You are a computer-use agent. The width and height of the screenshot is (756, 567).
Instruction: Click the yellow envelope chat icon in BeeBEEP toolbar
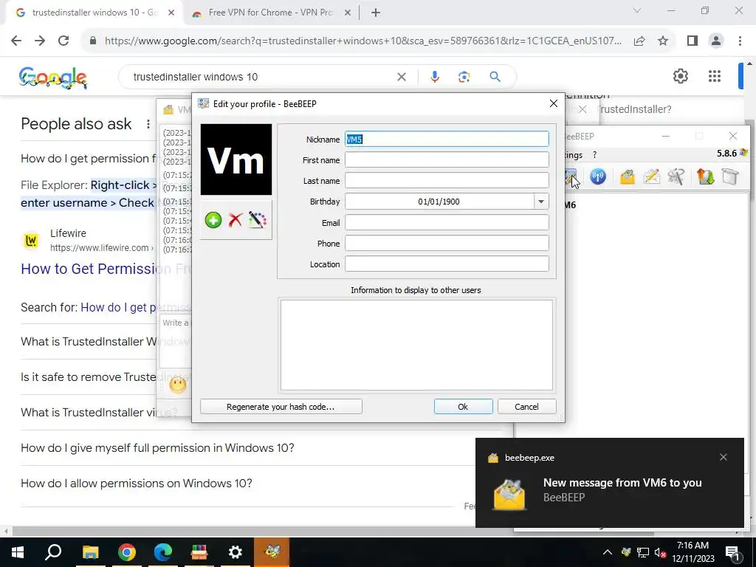628,176
